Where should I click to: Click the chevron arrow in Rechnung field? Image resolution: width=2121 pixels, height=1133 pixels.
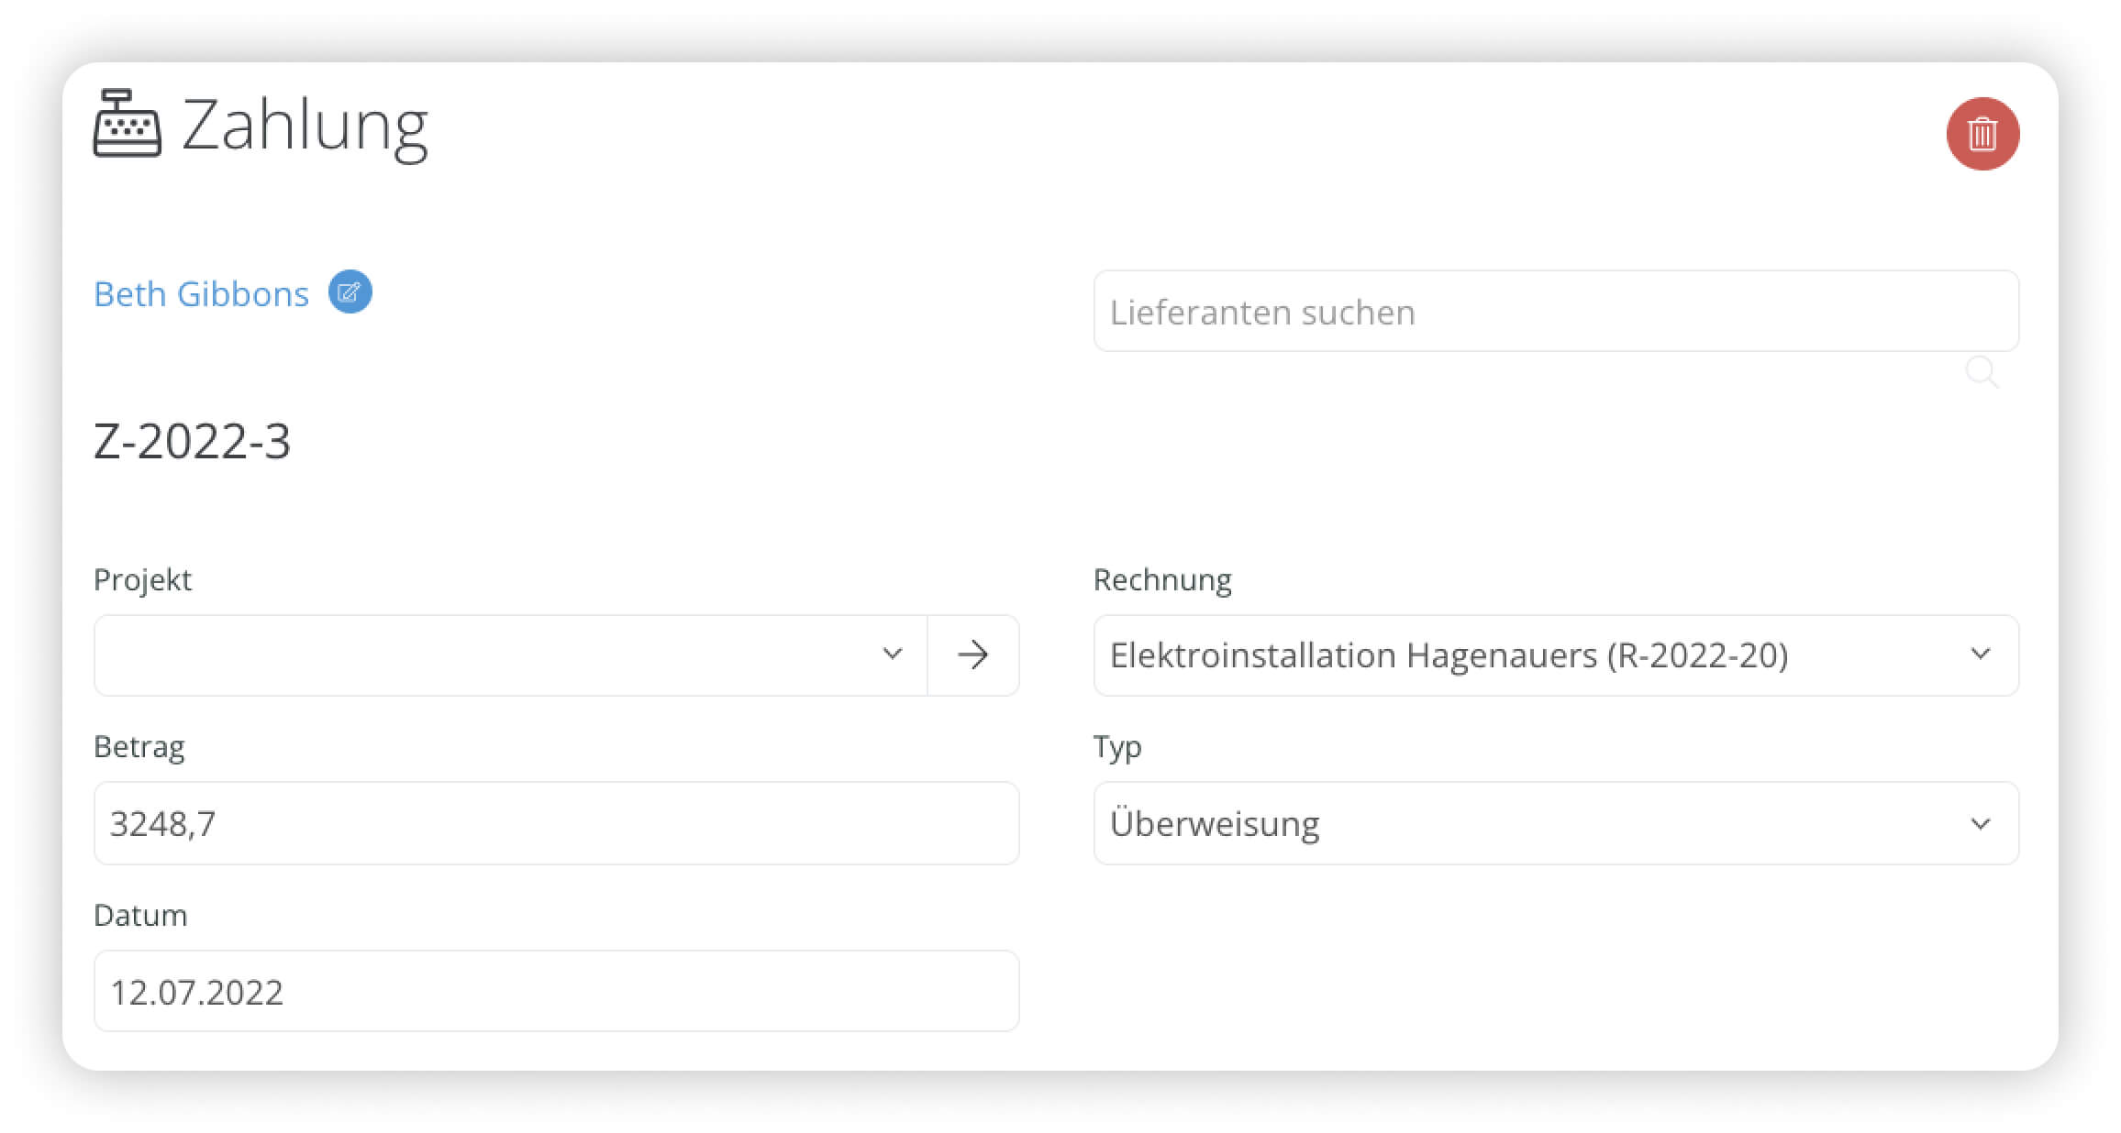tap(1981, 654)
